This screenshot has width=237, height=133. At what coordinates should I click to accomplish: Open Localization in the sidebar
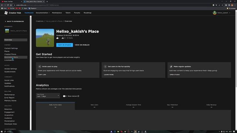(x=9, y=60)
